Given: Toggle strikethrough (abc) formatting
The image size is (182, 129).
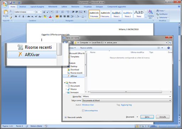Looking at the screenshot, I should [29, 16].
